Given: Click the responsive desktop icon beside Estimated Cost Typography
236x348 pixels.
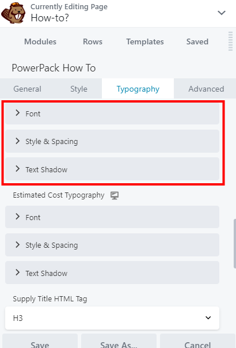Looking at the screenshot, I should (115, 195).
